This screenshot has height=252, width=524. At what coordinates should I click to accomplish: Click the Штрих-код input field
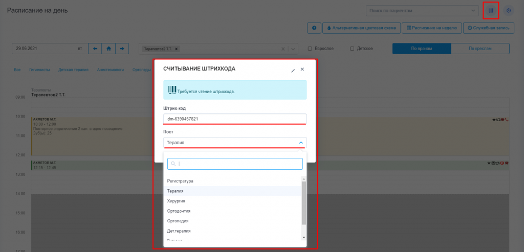235,119
